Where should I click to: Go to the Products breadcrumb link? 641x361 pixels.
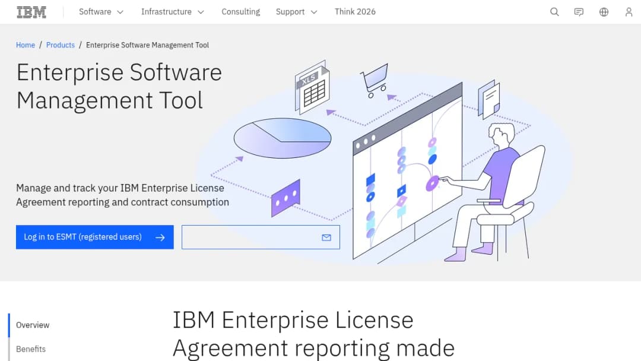point(61,45)
